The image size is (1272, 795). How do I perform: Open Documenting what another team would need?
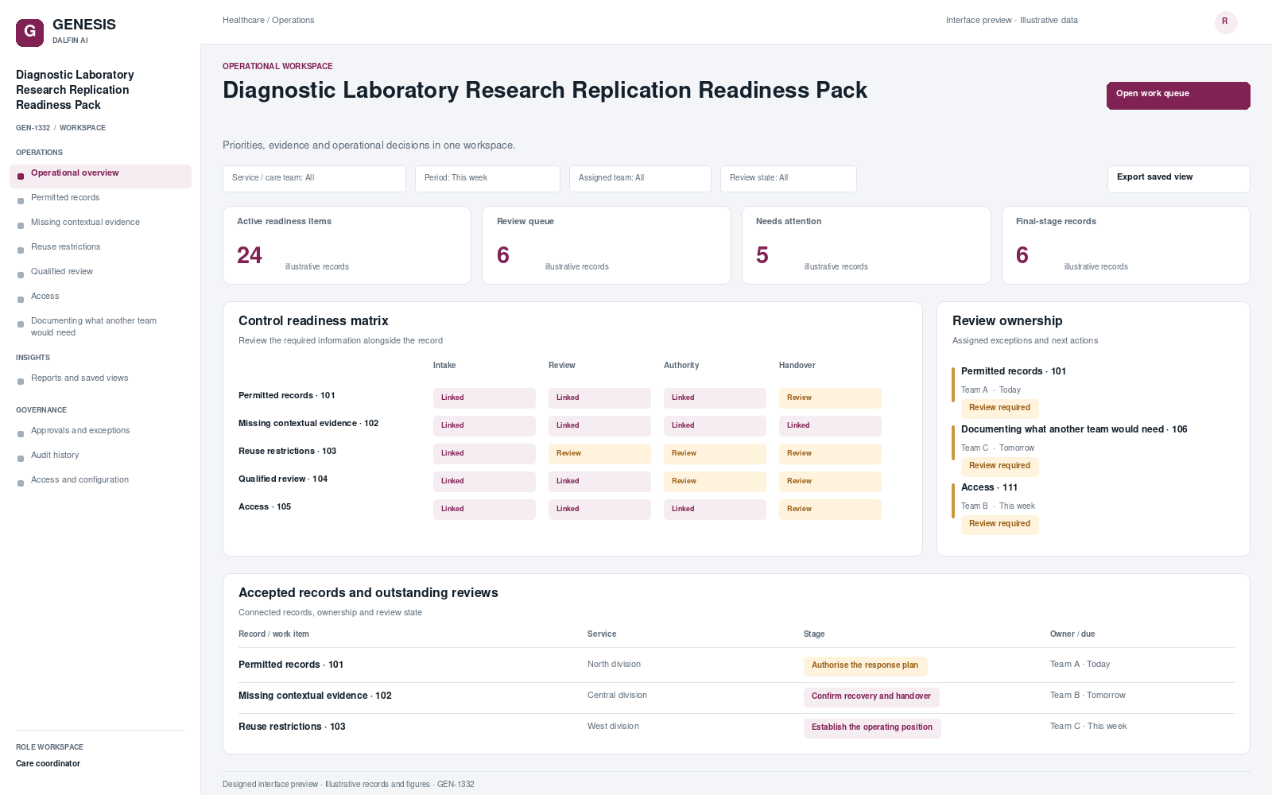point(100,327)
